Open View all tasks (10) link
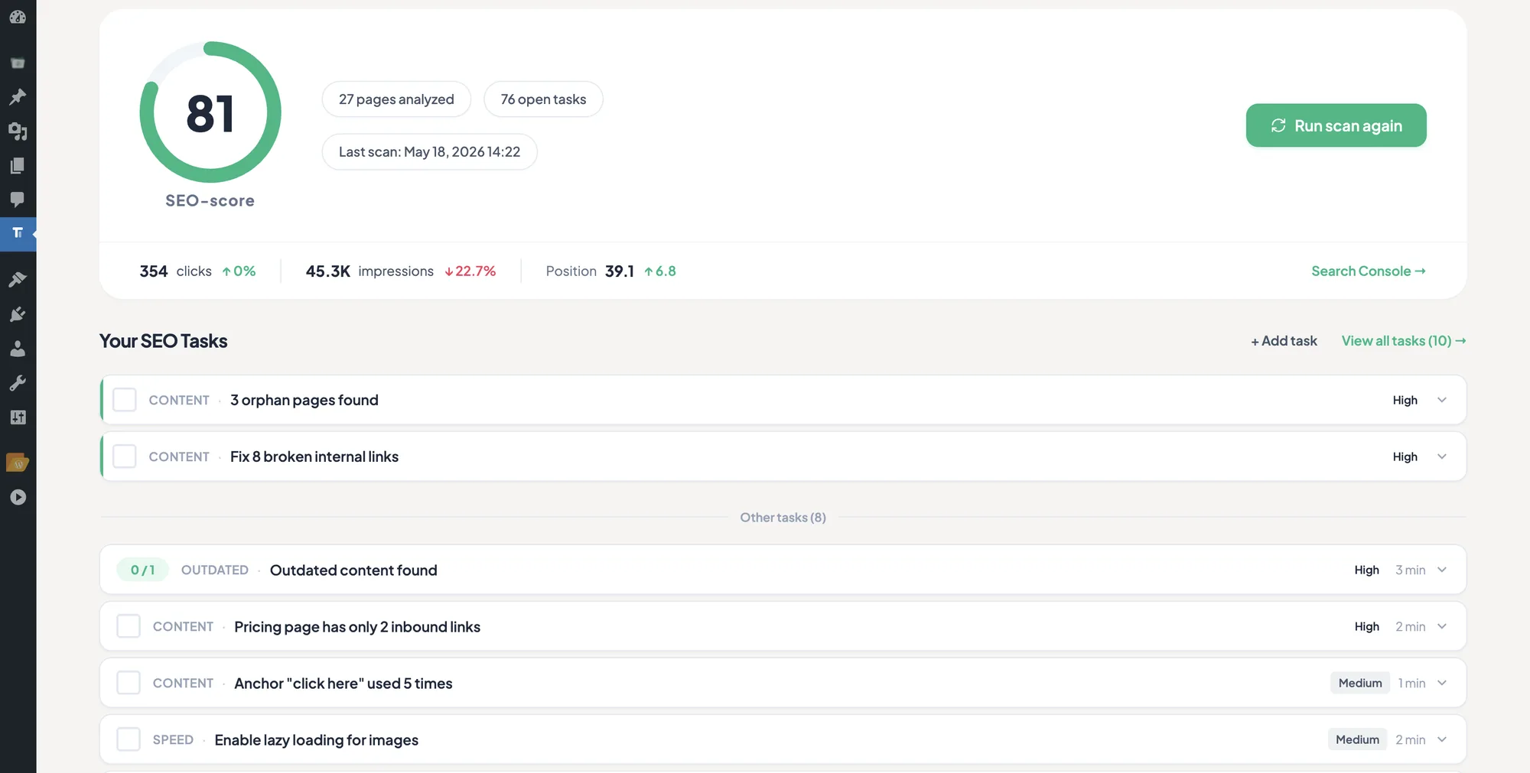This screenshot has height=773, width=1530. coord(1404,341)
